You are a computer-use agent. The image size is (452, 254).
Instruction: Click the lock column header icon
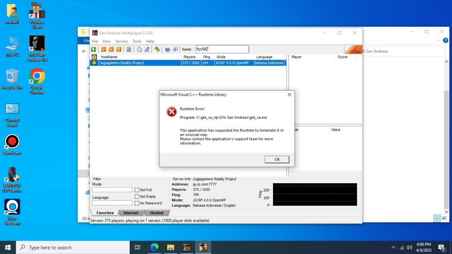click(94, 57)
